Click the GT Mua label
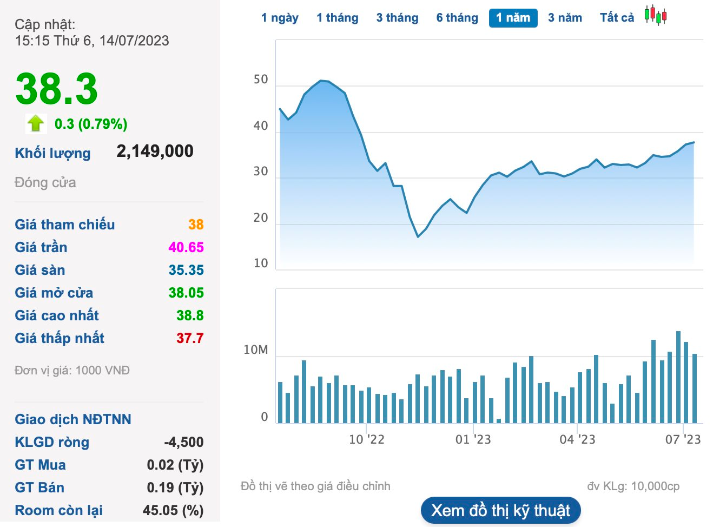Screen dimensions: 713x527 tap(41, 465)
